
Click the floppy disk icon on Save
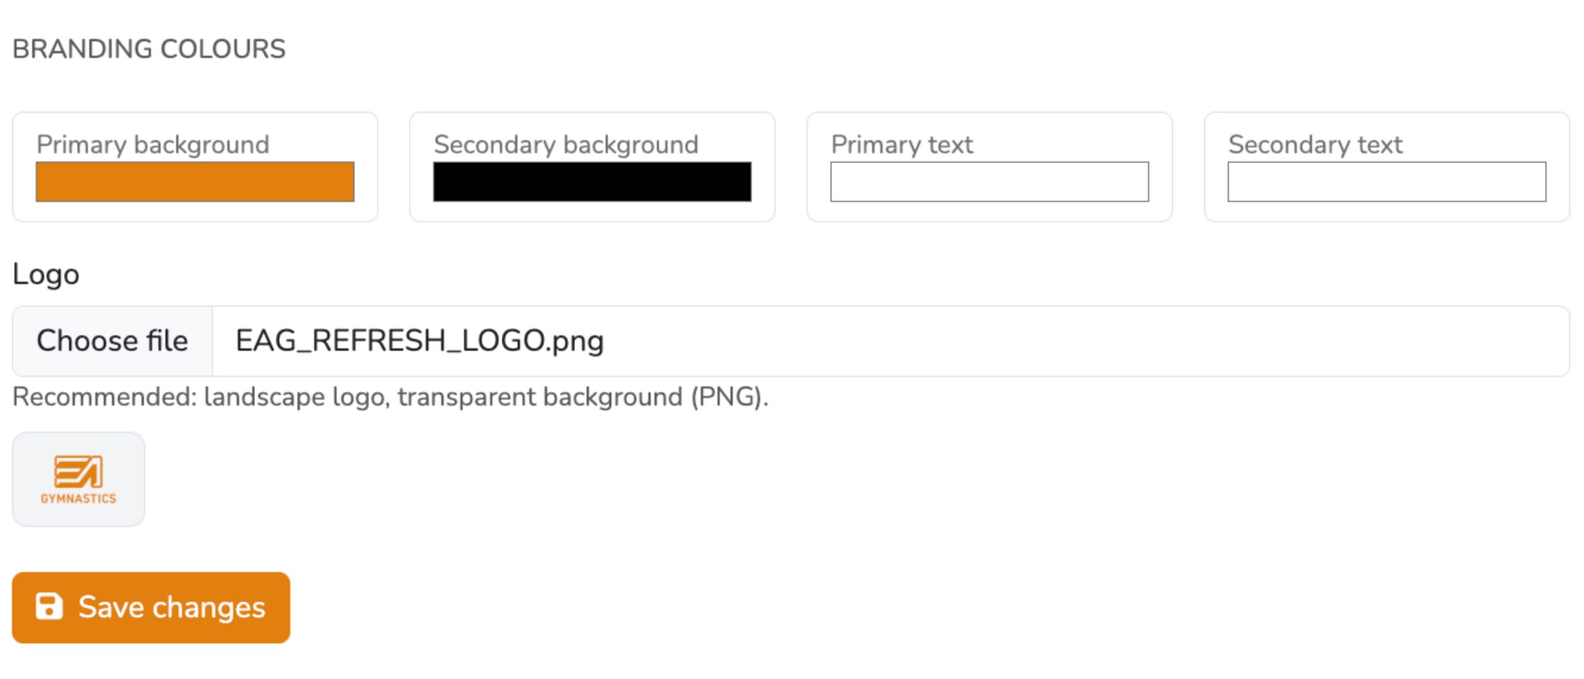tap(49, 606)
